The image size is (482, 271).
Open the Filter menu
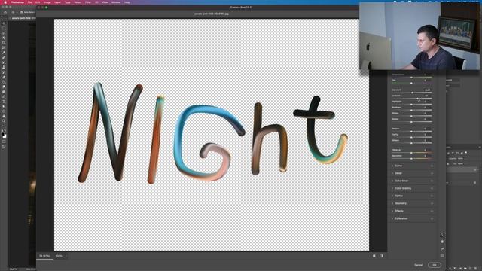(x=88, y=2)
